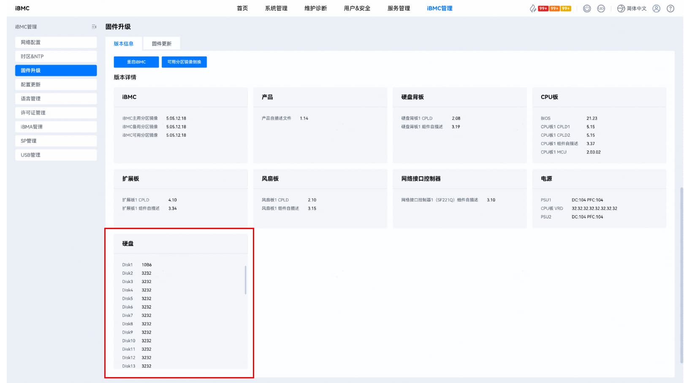The height and width of the screenshot is (383, 684).
Task: Open the 简体中文 language dropdown
Action: click(636, 8)
